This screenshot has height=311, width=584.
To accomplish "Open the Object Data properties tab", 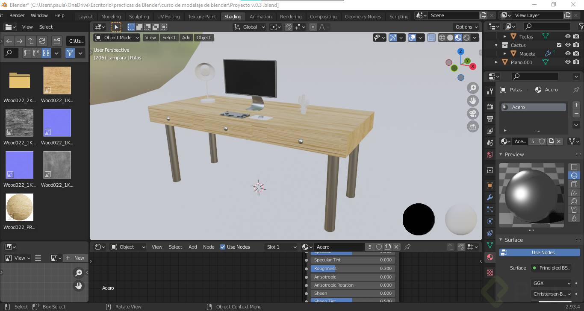I will [x=490, y=245].
